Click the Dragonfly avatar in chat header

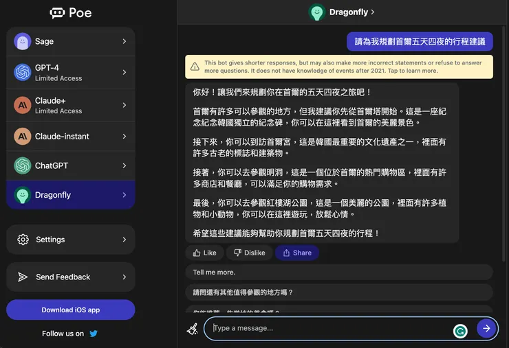[x=316, y=12]
